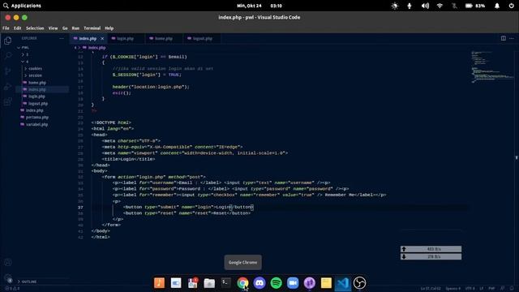Expand the cookies folder
519x292 pixels.
coord(33,68)
